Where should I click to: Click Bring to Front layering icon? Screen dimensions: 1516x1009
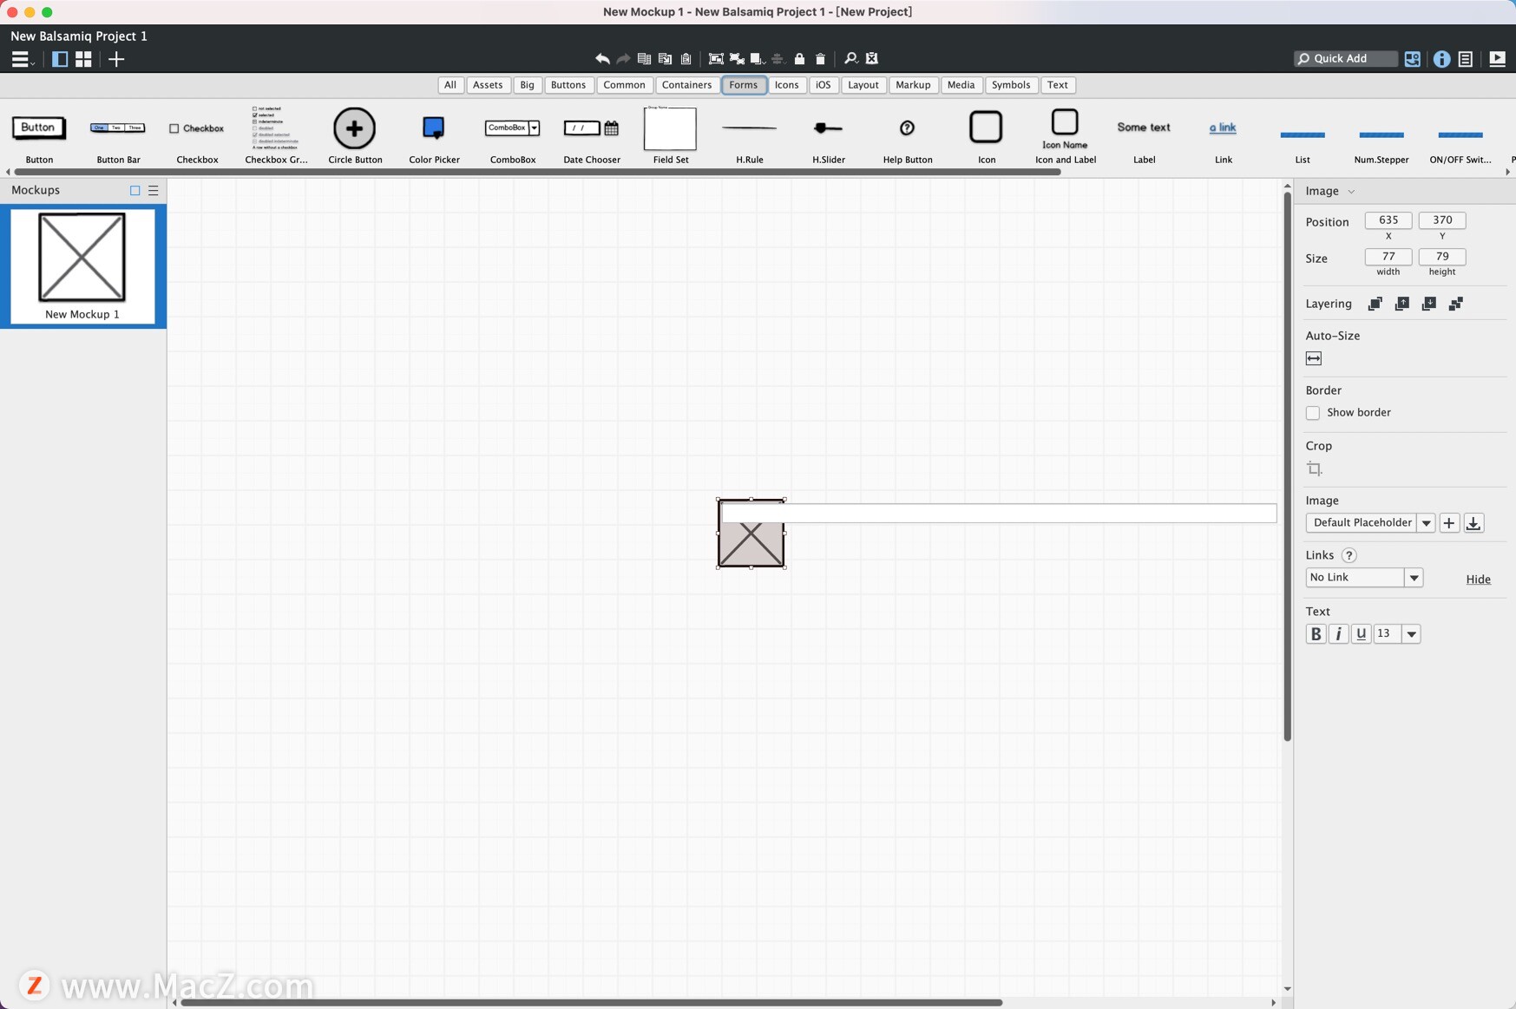[x=1375, y=304]
